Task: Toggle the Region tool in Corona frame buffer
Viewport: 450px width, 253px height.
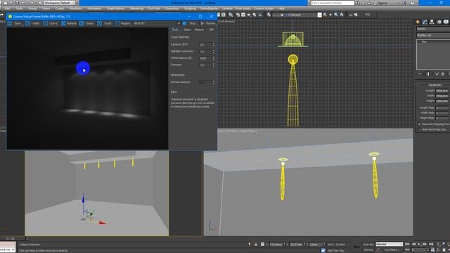Action: click(123, 23)
